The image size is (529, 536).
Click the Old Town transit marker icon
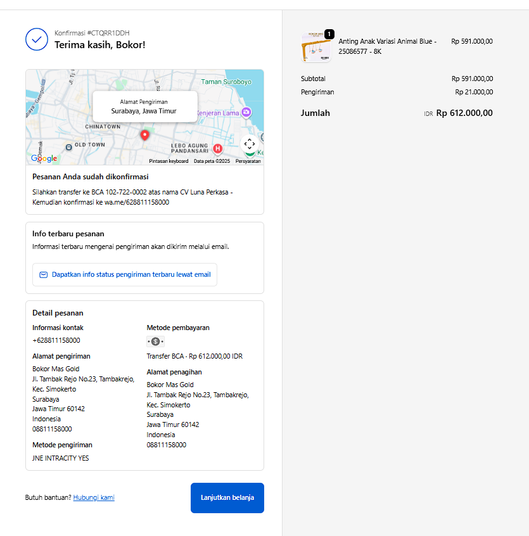(x=68, y=145)
